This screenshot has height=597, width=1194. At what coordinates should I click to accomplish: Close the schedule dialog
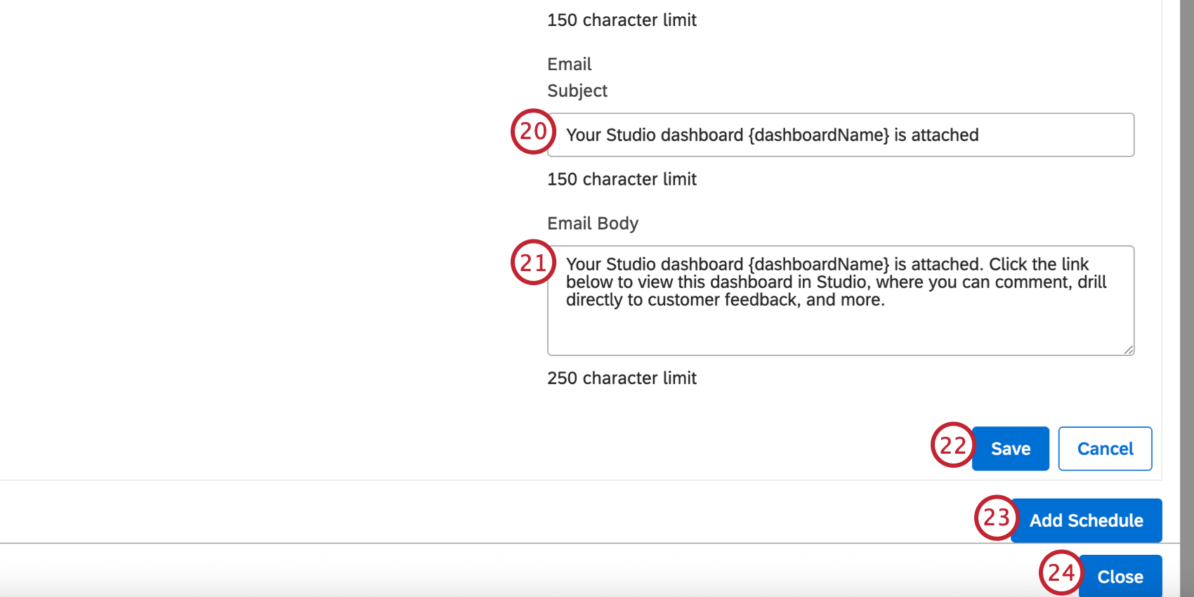1120,577
